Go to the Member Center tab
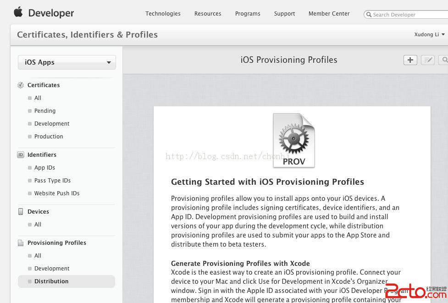448x303 pixels. tap(329, 14)
